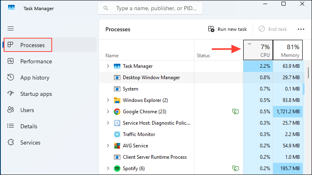This screenshot has width=312, height=175.
Task: Click the Startup apps gauge icon
Action: [x=10, y=93]
